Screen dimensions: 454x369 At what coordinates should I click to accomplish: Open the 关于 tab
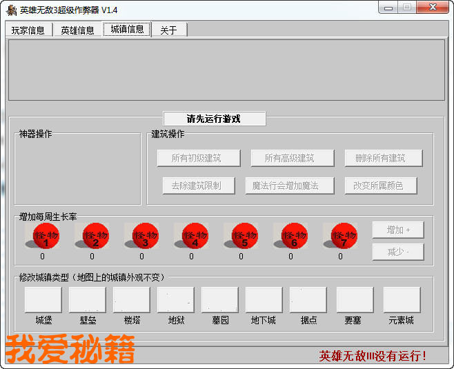tap(169, 30)
